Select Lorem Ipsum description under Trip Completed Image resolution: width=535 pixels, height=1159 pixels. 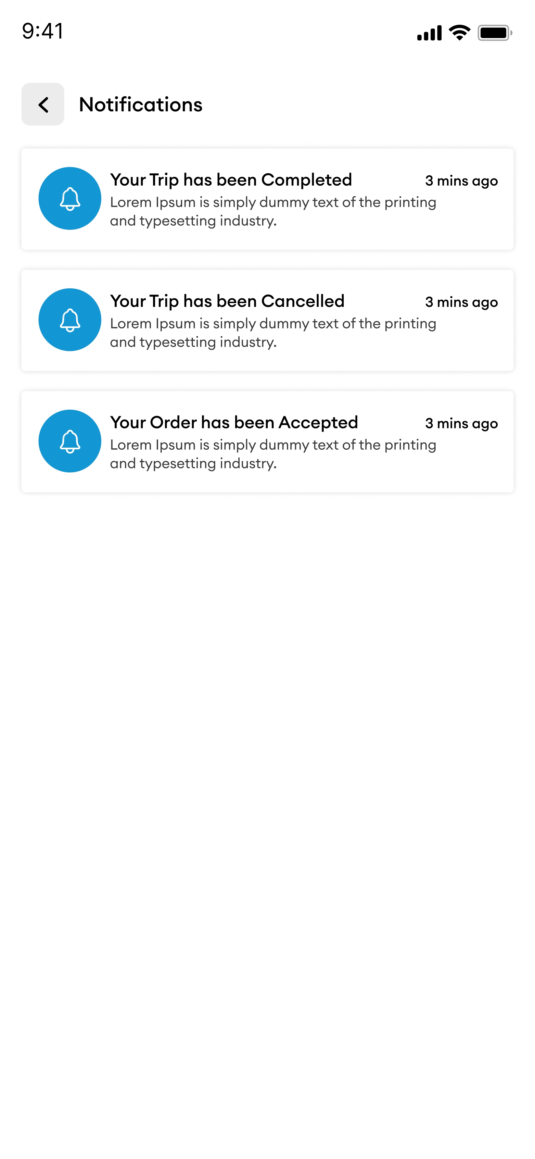273,211
